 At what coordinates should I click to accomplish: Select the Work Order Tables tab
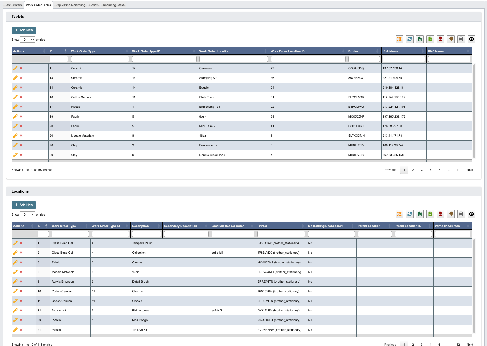coord(38,5)
